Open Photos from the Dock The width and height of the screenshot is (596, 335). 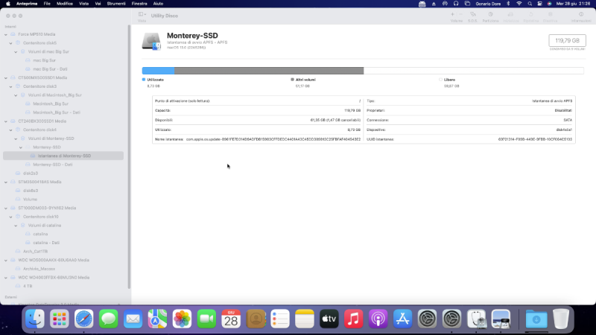pos(182,319)
